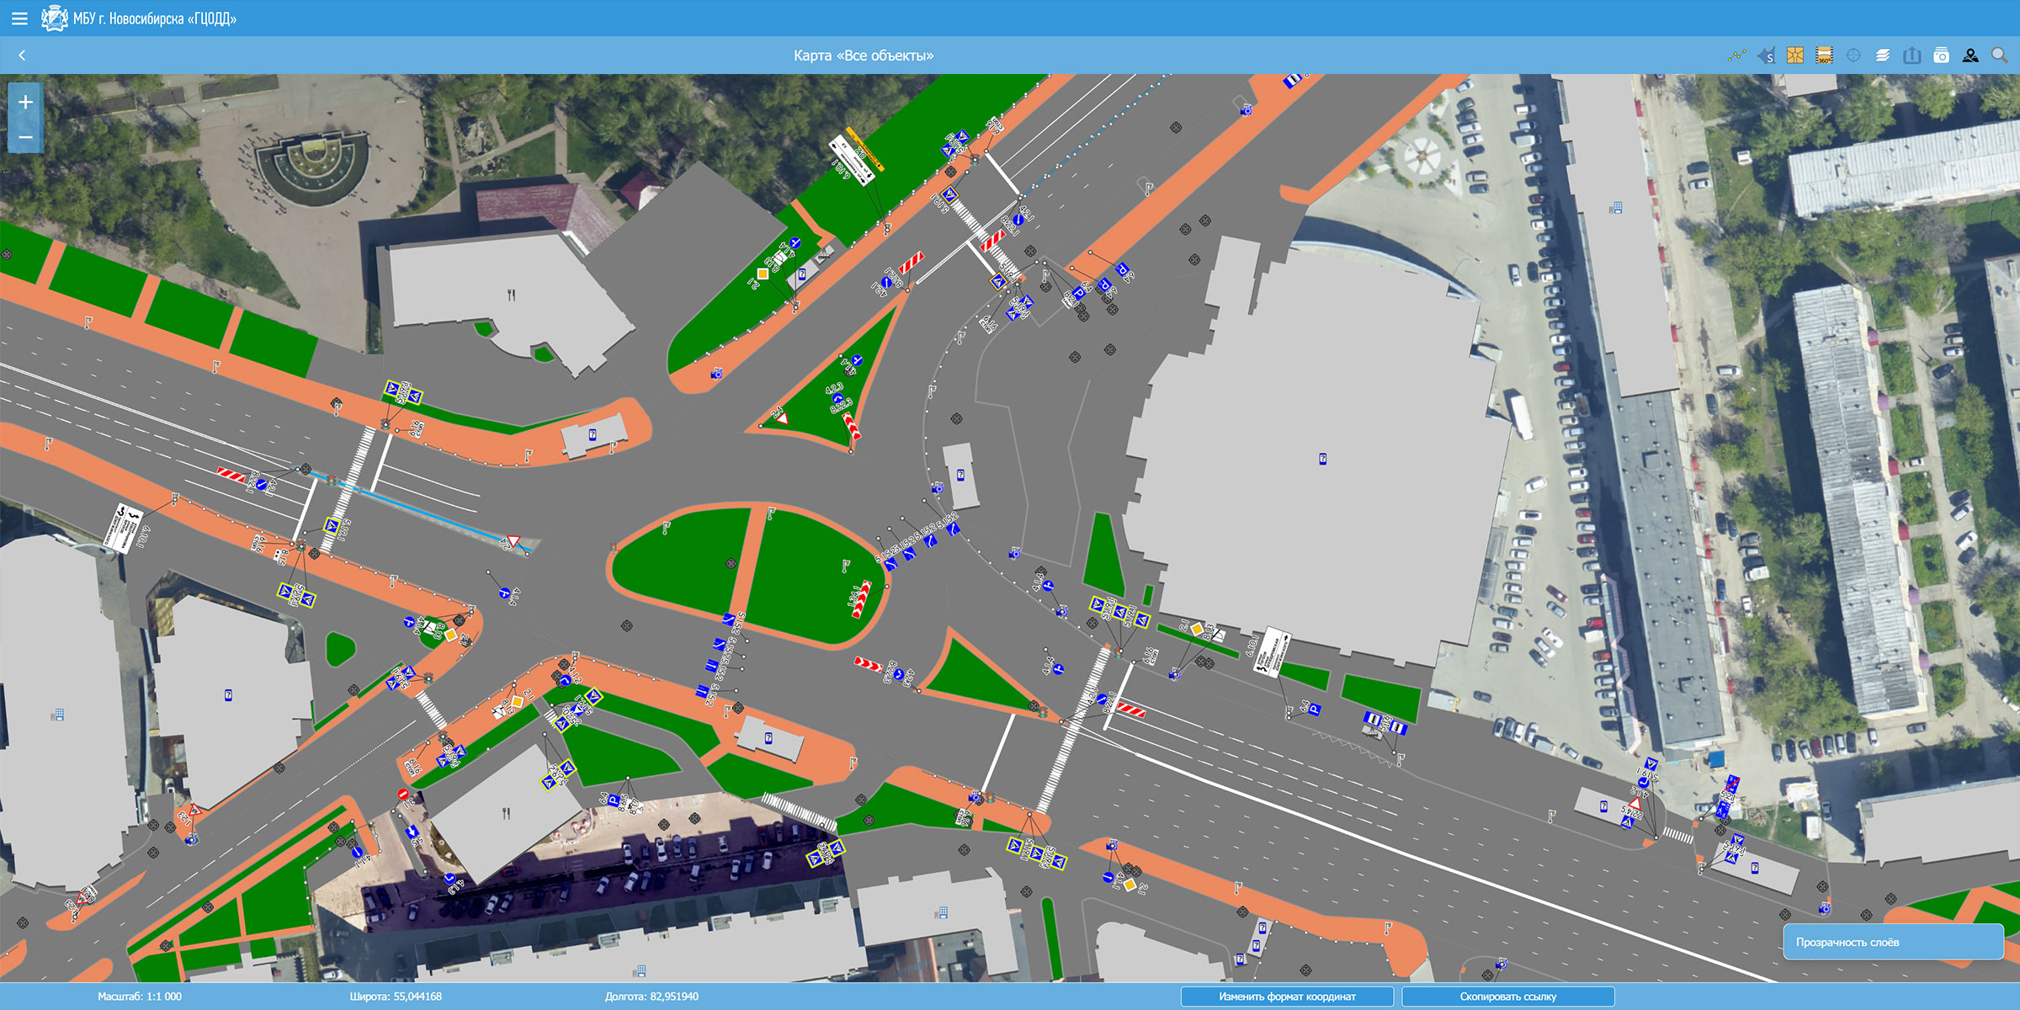Zoom out with the minus button
The height and width of the screenshot is (1010, 2020).
coord(25,136)
